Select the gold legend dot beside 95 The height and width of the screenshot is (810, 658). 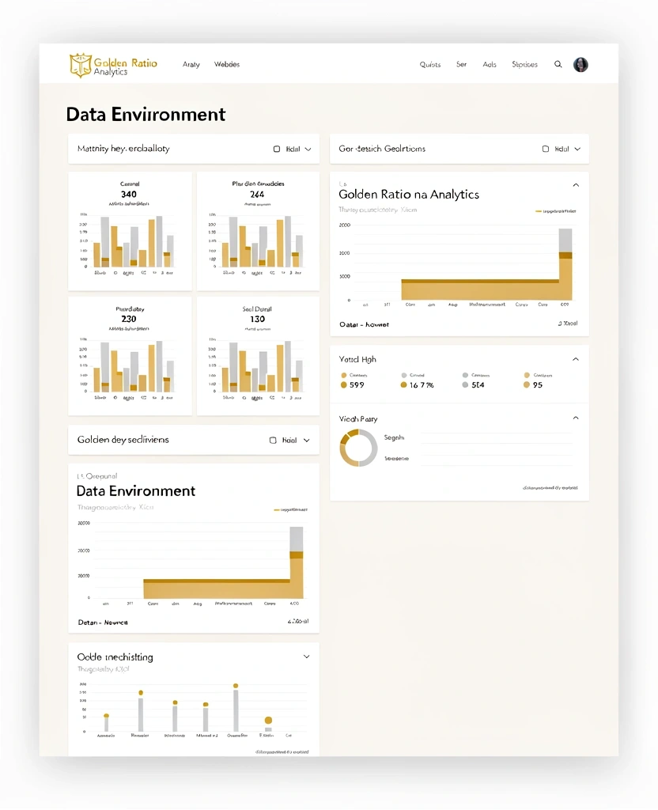coord(526,385)
